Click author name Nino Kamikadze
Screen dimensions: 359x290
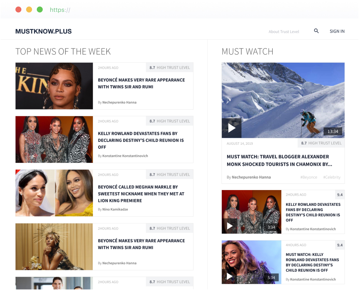click(115, 209)
